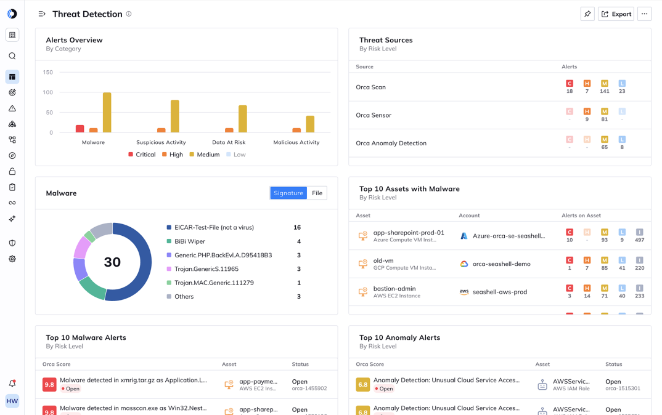Screen dimensions: 662x415
Task: Open the Orca Anomaly Detection source row
Action: 500,143
